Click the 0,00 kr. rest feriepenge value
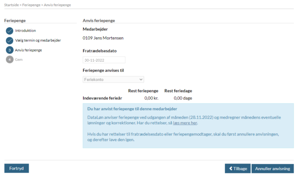This screenshot has width=302, height=182. pos(151,98)
